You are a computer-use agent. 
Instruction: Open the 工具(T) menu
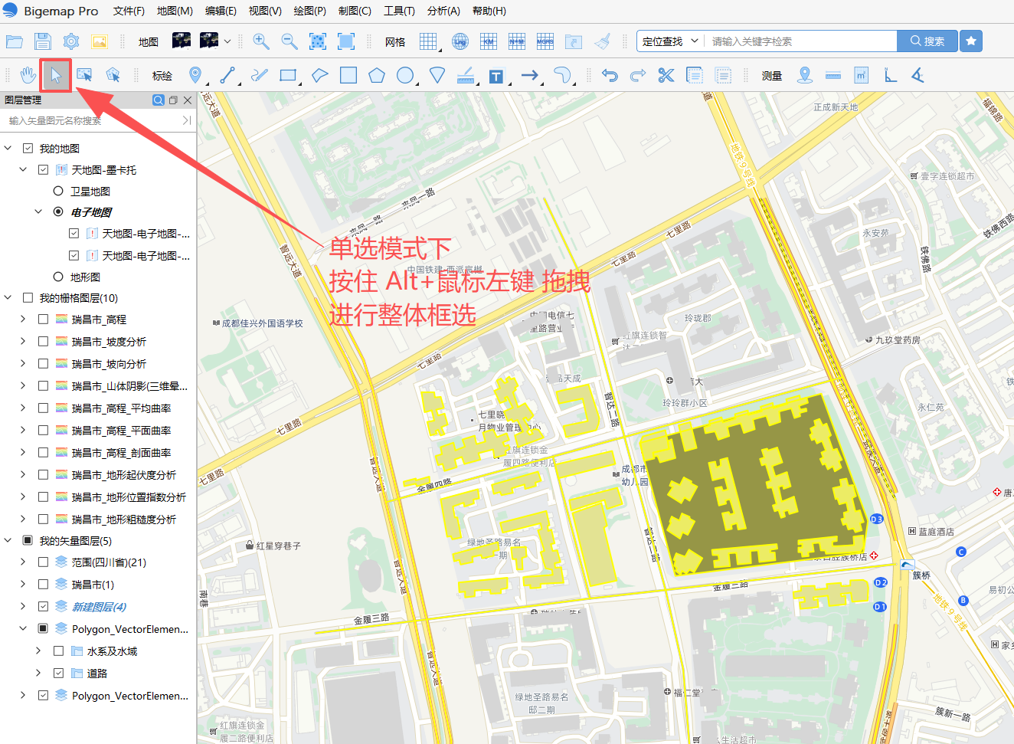[x=399, y=11]
